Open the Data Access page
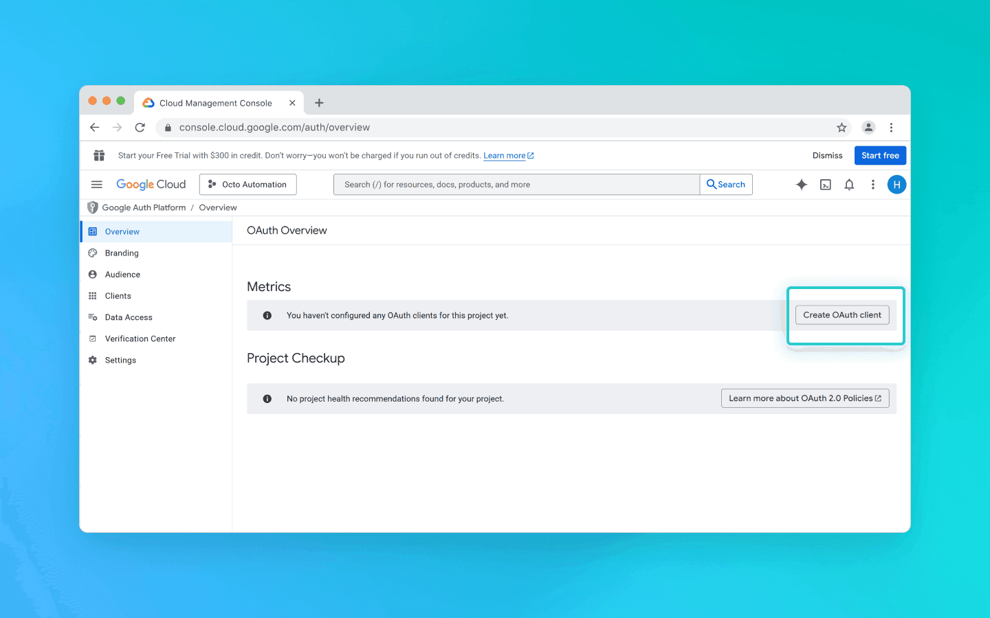Viewport: 990px width, 618px height. coord(129,317)
